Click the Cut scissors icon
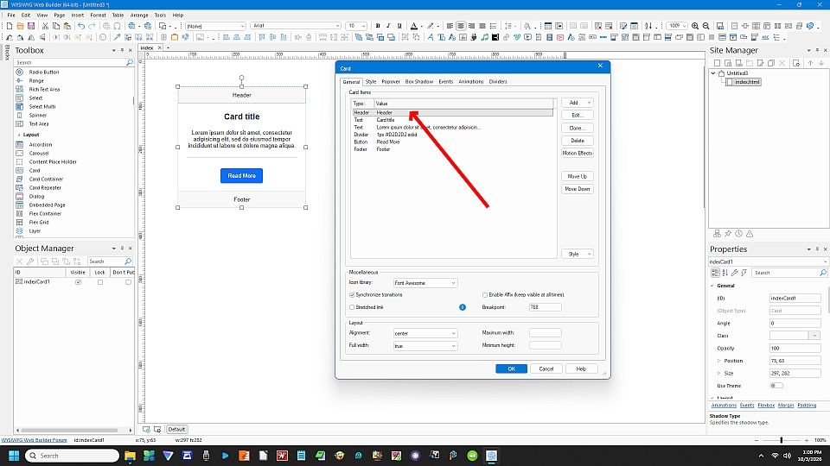The height and width of the screenshot is (466, 830). coord(45,26)
